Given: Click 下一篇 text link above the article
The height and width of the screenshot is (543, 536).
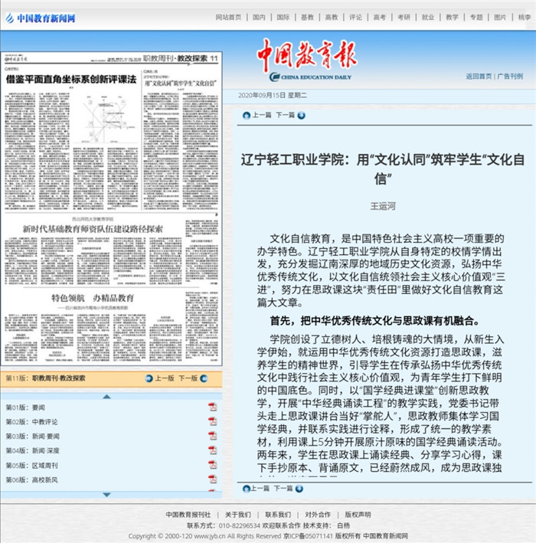Looking at the screenshot, I should [286, 115].
